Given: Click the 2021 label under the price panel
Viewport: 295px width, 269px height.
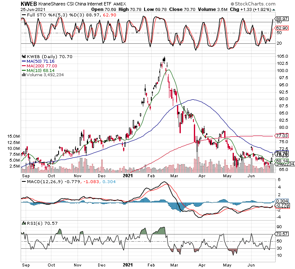Looking at the screenshot, I should click(x=128, y=176).
